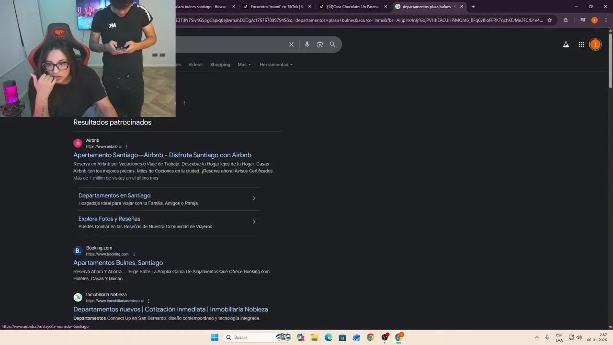
Task: Expand the Más search filter dropdown
Action: point(244,65)
